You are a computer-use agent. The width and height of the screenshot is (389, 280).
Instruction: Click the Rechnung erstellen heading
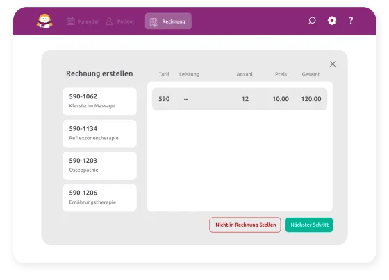[99, 73]
